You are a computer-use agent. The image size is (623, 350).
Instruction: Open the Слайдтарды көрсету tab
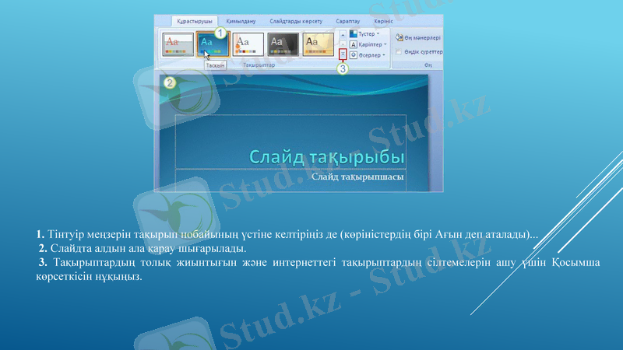pyautogui.click(x=296, y=21)
